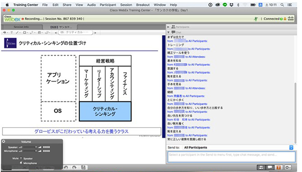Image resolution: width=302 pixels, height=172 pixels.
Task: Toggle the Participants panel button at bottom right
Action: pyautogui.click(x=261, y=167)
